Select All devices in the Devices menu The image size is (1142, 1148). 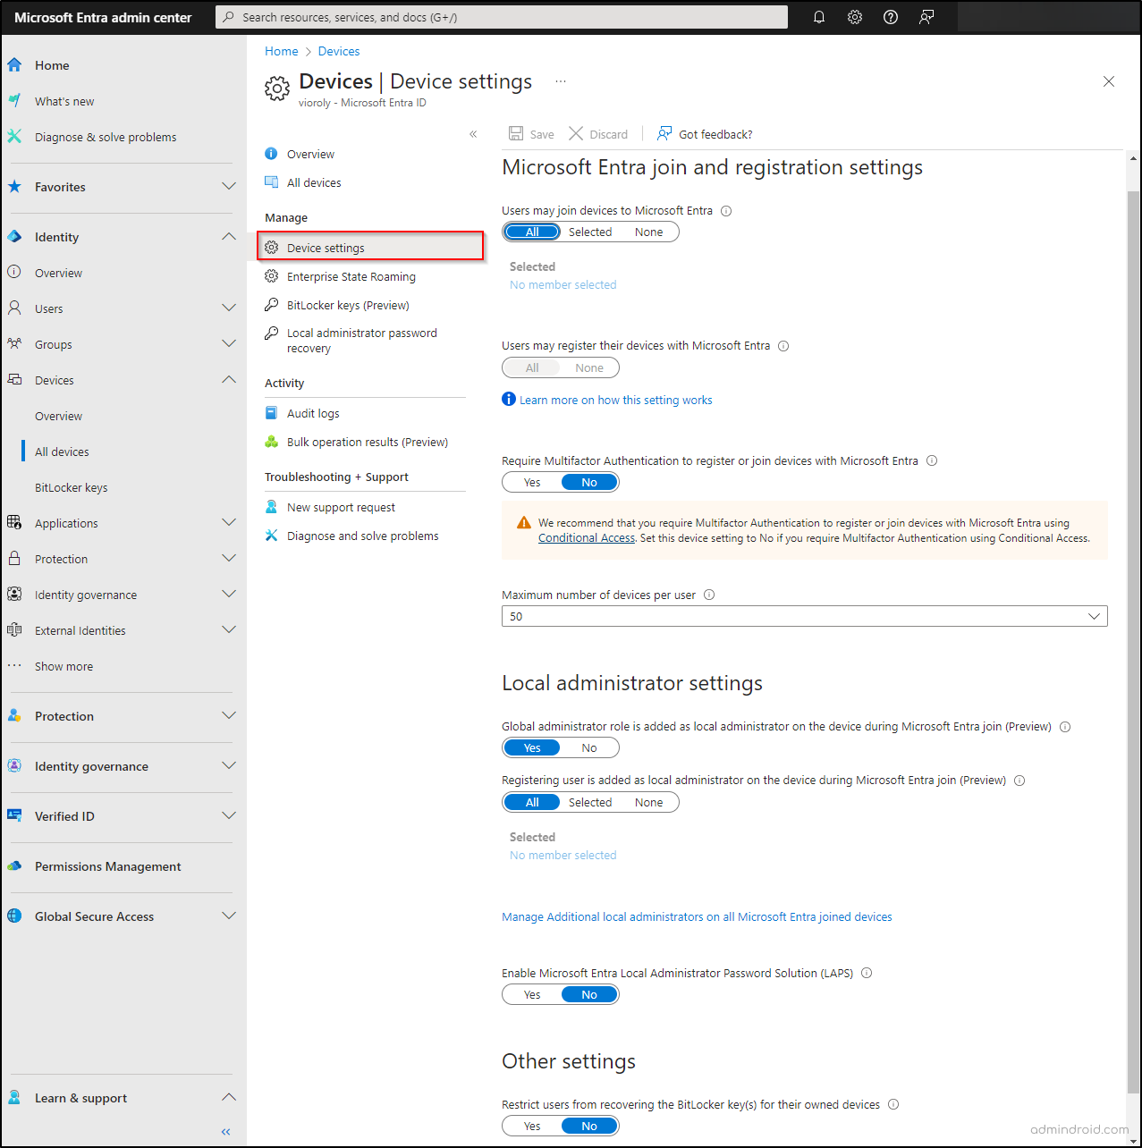(x=62, y=451)
